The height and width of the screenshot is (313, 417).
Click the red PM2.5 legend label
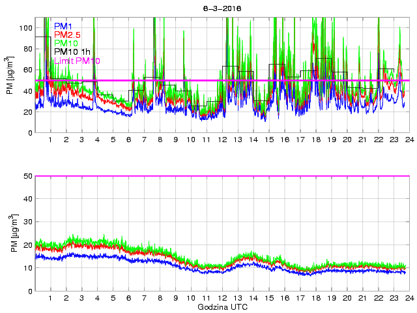(x=68, y=35)
